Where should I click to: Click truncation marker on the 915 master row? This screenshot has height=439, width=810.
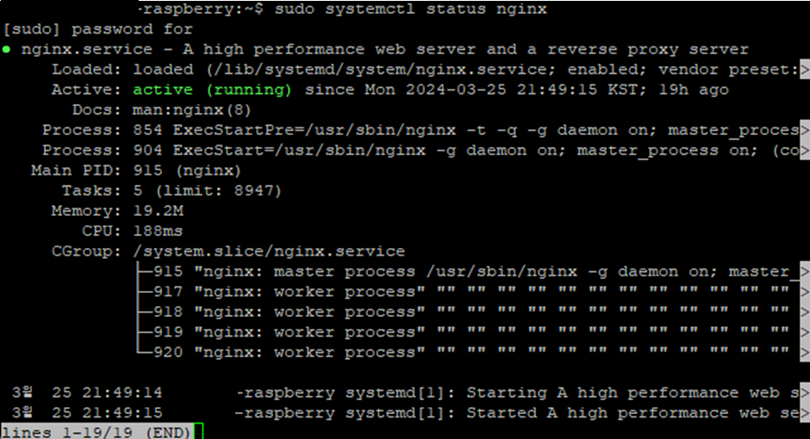[804, 271]
